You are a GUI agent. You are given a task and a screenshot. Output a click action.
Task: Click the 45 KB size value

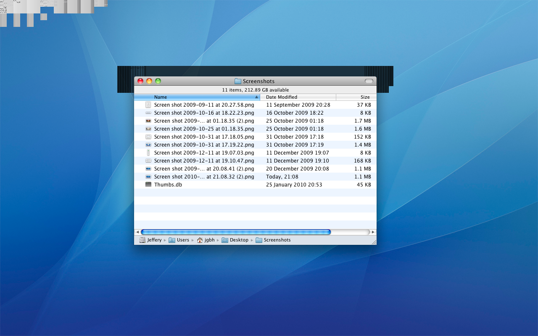coord(364,185)
